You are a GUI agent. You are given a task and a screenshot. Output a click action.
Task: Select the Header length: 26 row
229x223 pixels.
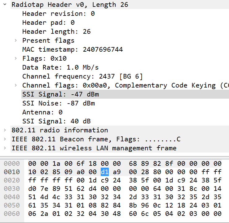(x=126, y=32)
